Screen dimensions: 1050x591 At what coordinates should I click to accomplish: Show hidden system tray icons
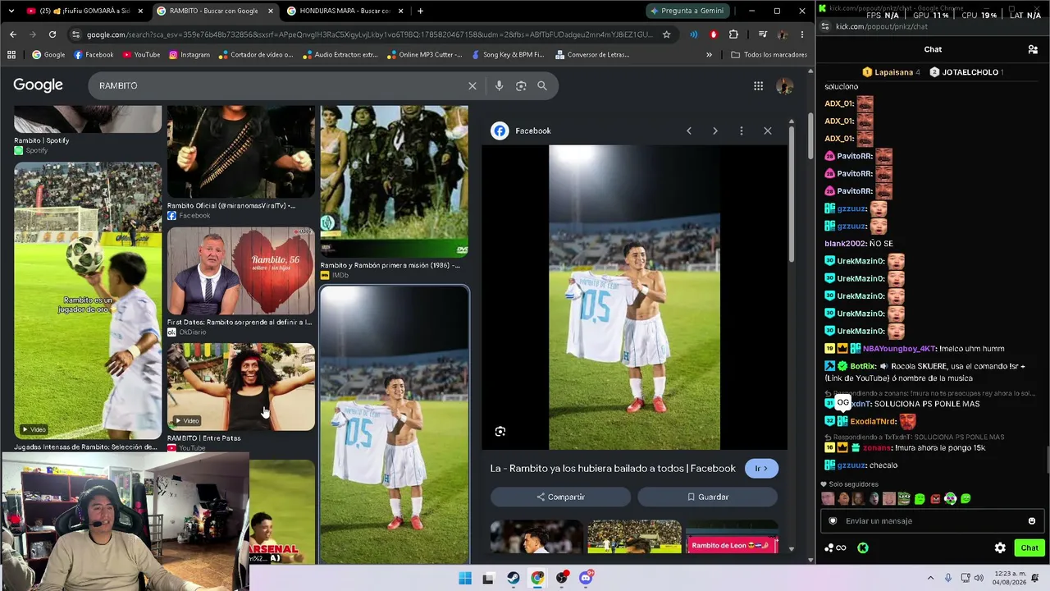[x=930, y=578]
